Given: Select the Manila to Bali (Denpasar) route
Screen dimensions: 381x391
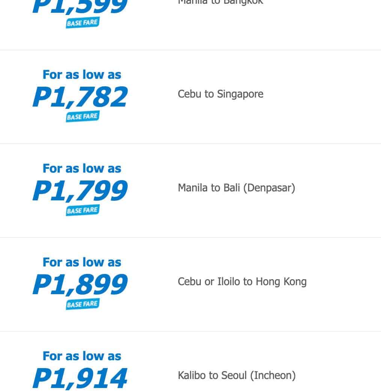Looking at the screenshot, I should (236, 188).
